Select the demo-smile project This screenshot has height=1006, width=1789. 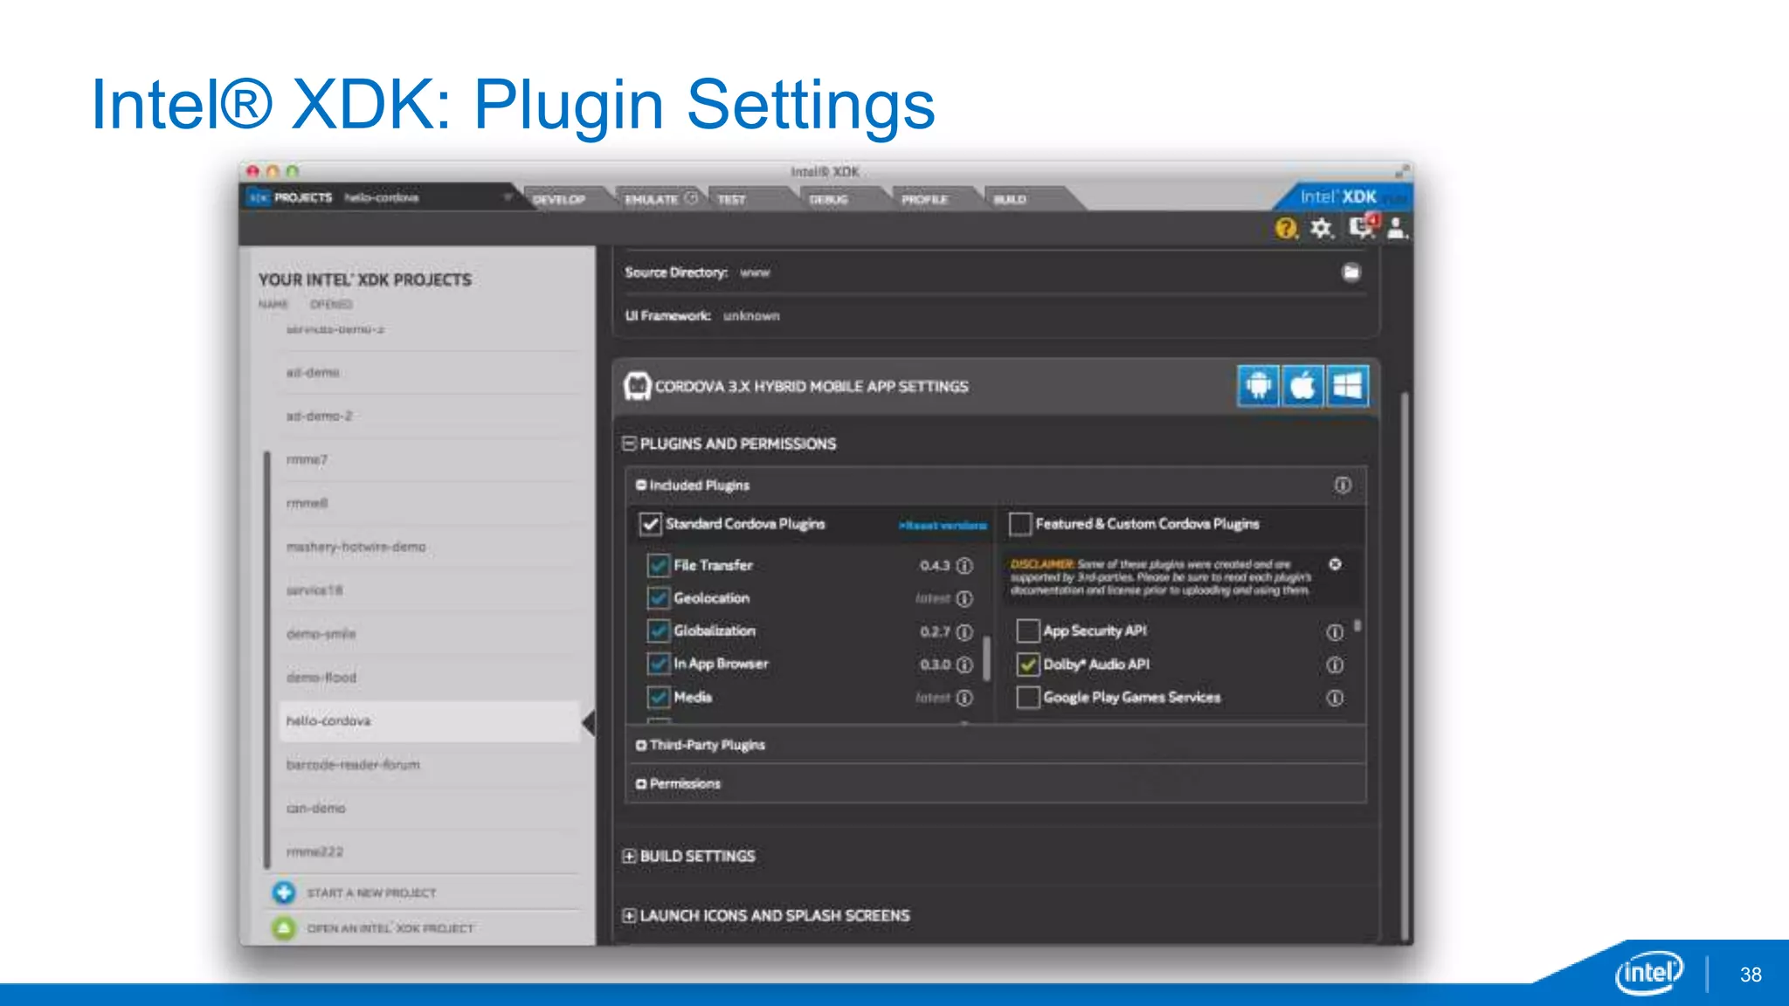[x=429, y=634]
